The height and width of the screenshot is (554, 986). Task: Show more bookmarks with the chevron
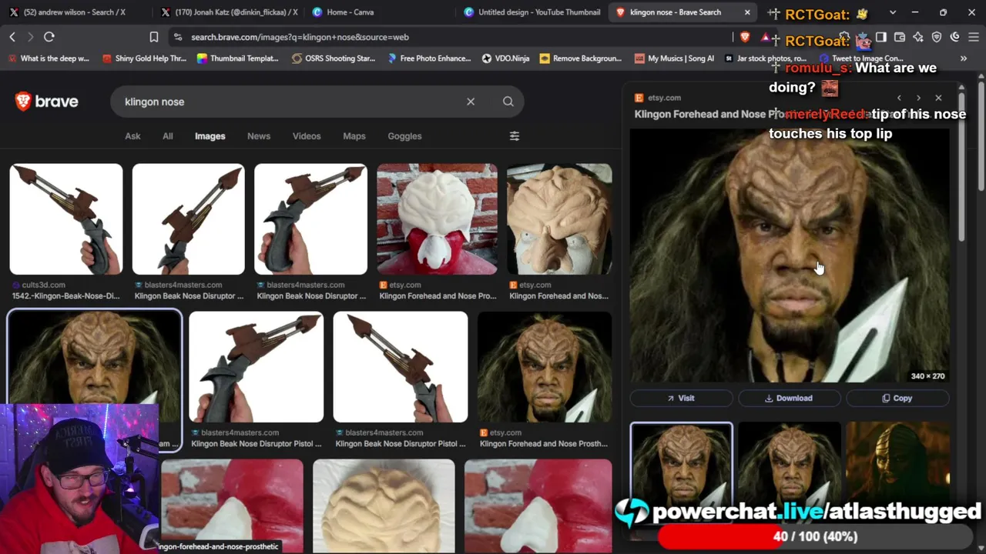coord(964,58)
